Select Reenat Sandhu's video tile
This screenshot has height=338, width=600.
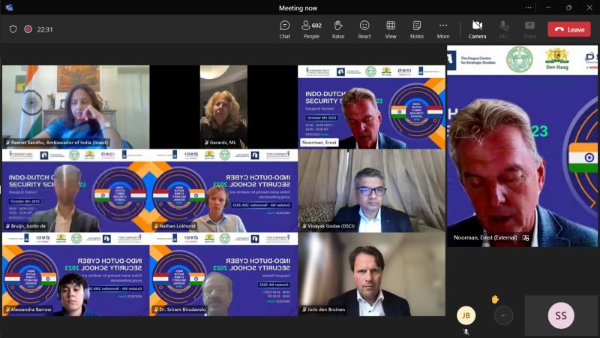(76, 107)
